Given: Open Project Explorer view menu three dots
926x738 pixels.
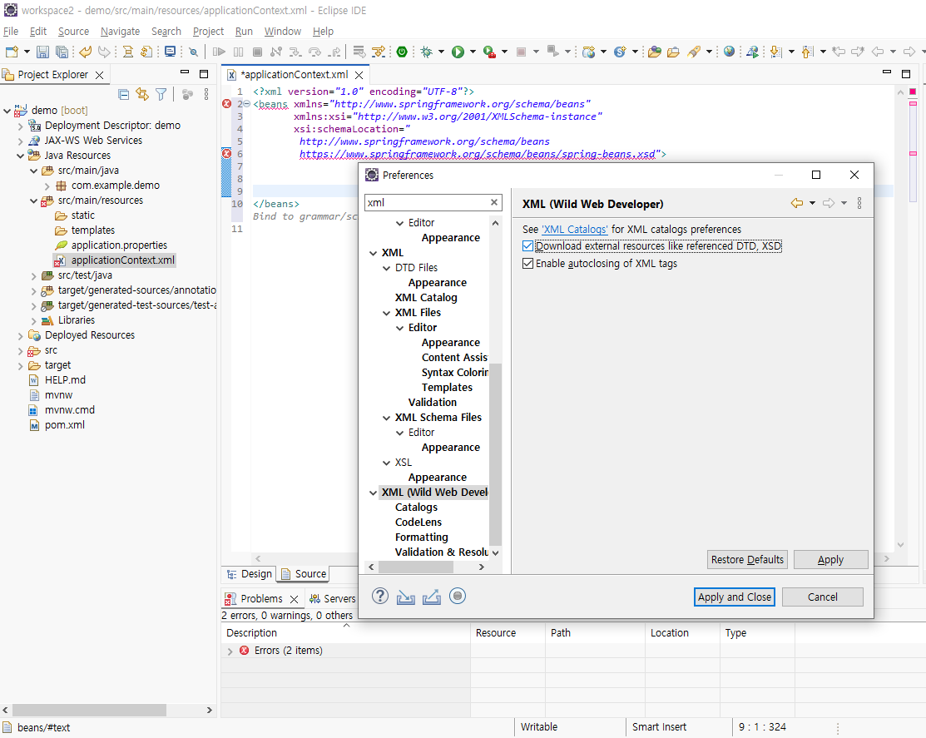Looking at the screenshot, I should 206,95.
